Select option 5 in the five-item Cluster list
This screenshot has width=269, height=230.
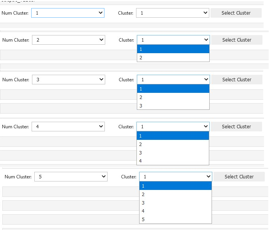pos(175,220)
